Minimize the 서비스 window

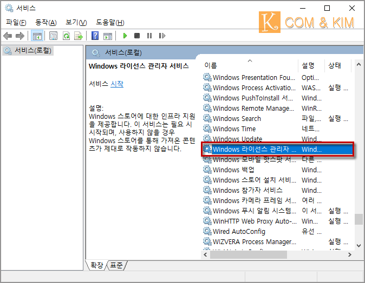[x=303, y=8]
